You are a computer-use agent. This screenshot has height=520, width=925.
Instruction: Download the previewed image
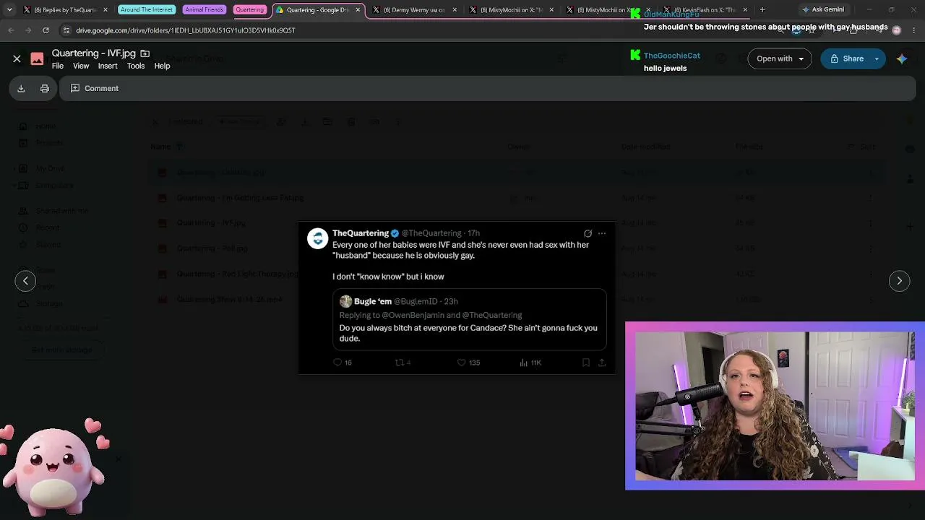21,88
